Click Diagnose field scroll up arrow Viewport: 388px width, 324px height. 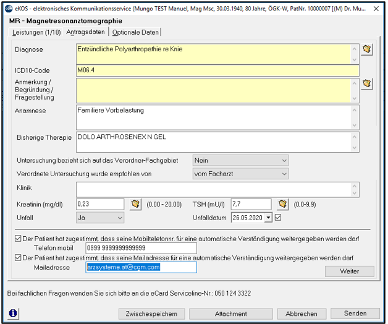click(x=355, y=49)
